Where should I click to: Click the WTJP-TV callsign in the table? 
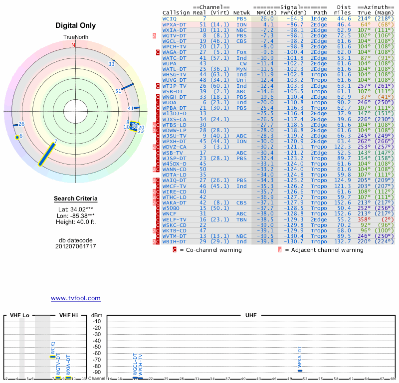coord(175,86)
